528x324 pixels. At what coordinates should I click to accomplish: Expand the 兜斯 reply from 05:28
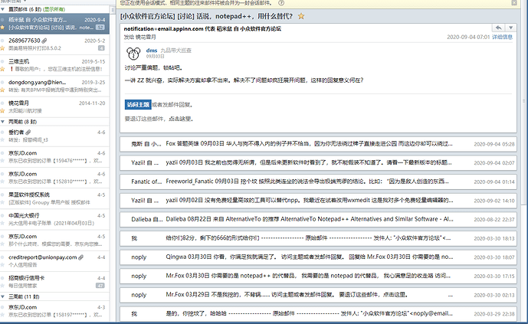(x=318, y=144)
